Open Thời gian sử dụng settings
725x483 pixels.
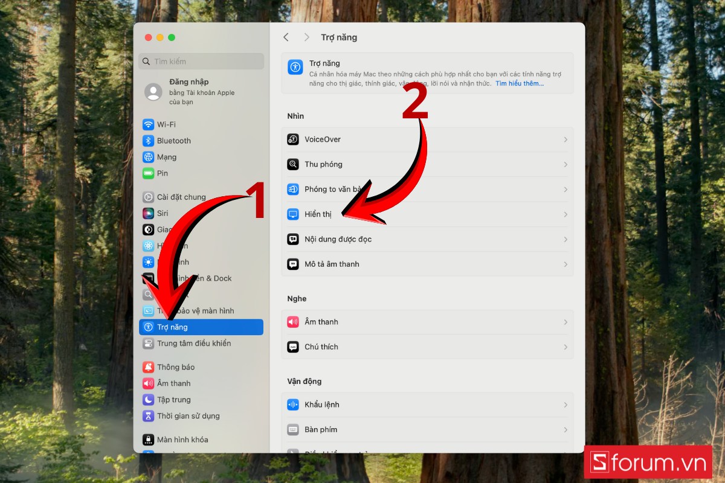[188, 416]
